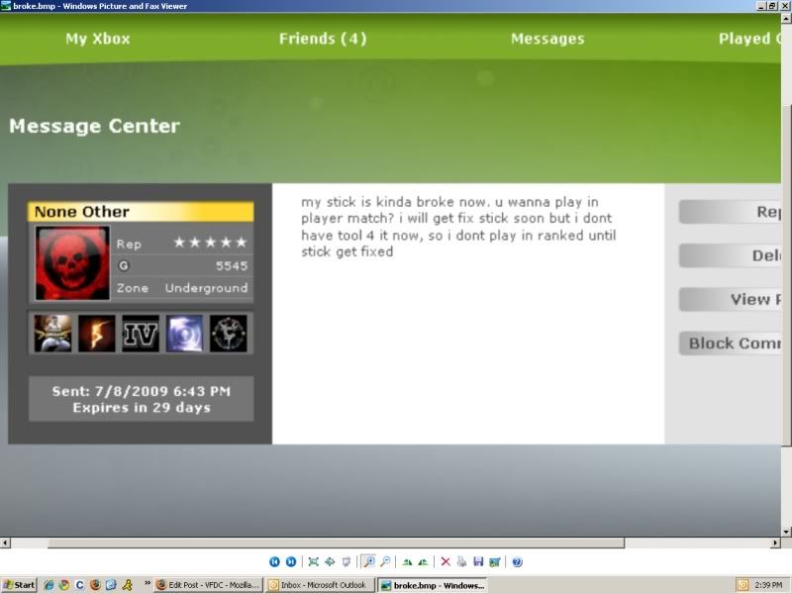Launch Google Chrome from Quick Launch
The height and width of the screenshot is (594, 792).
point(64,585)
